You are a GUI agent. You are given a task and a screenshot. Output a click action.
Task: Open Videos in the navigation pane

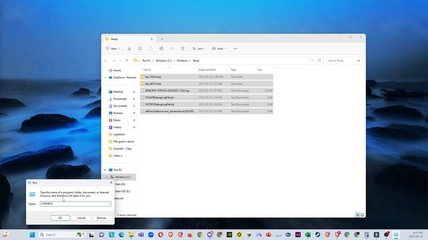(x=117, y=127)
